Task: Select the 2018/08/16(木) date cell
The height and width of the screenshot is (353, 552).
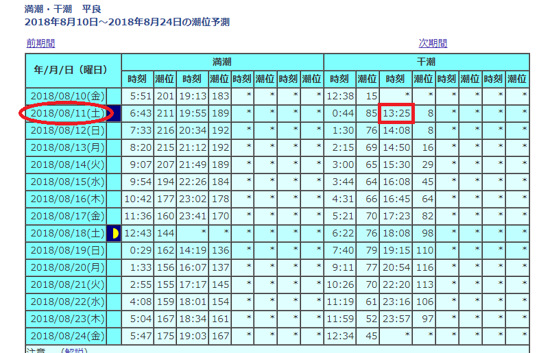Action: [x=67, y=199]
